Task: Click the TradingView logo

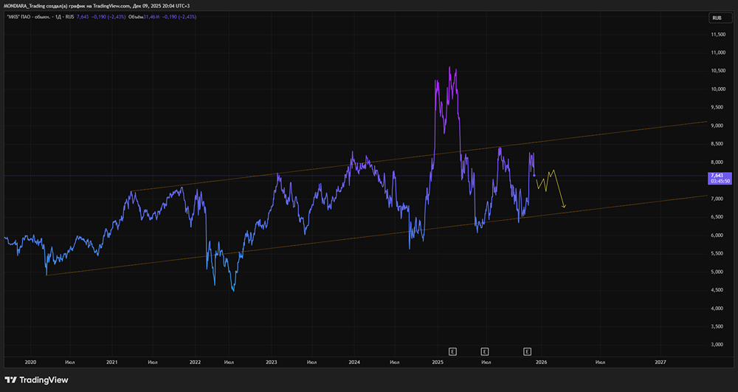Action: (37, 380)
